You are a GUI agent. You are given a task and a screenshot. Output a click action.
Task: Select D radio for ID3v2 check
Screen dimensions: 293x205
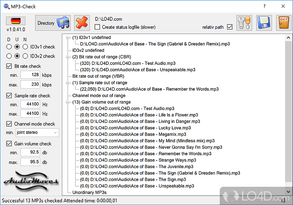point(9,56)
